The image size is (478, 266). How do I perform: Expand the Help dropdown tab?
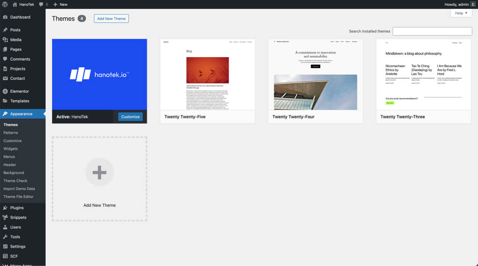(461, 13)
